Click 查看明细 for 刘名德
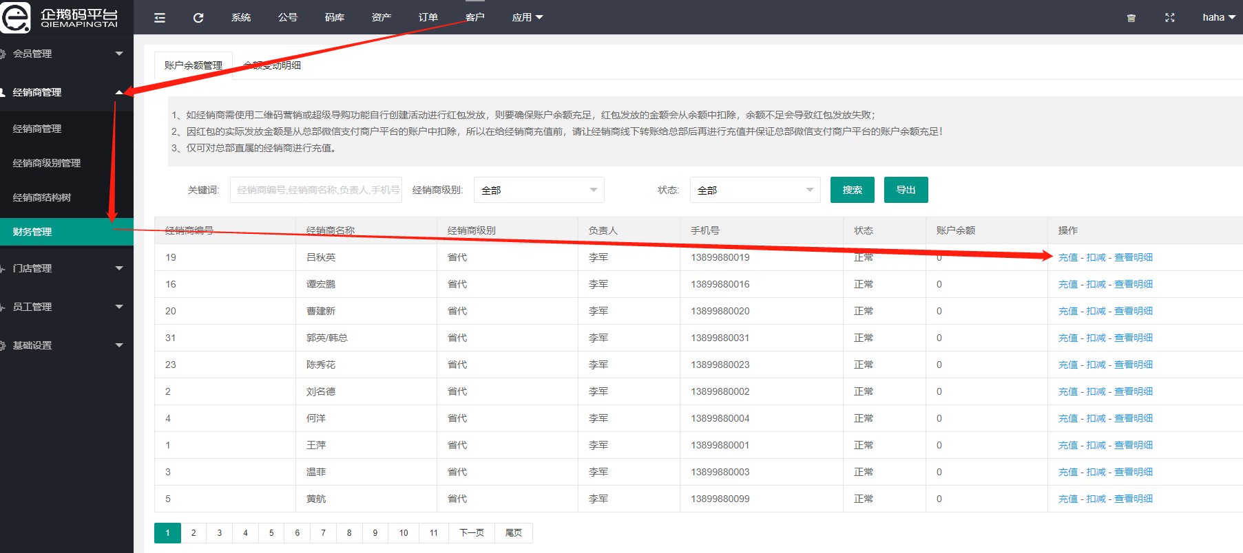Image resolution: width=1243 pixels, height=553 pixels. (x=1134, y=391)
